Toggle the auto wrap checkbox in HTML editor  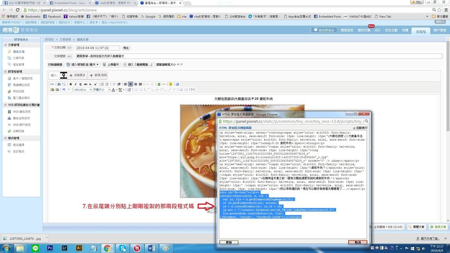(354, 128)
